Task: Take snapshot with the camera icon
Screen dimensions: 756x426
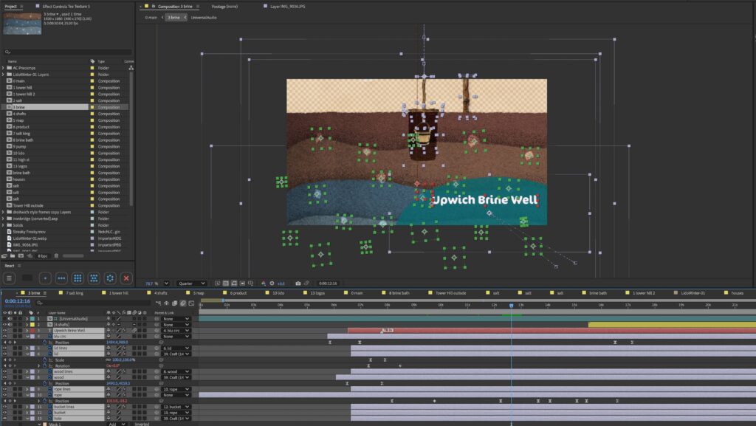Action: tap(298, 284)
